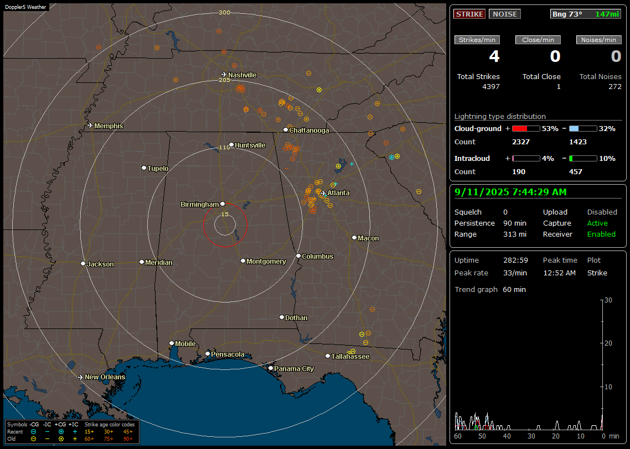Image resolution: width=630 pixels, height=449 pixels.
Task: Click the Old +IC yellow plus legend symbol
Action: tap(75, 439)
